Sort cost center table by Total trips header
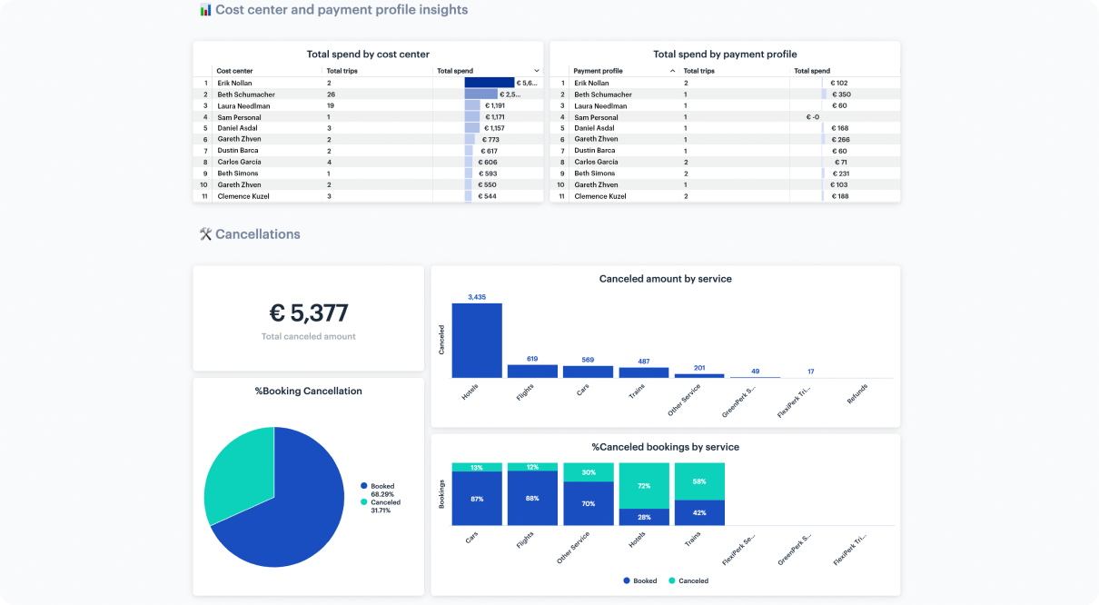The width and height of the screenshot is (1099, 605). [x=342, y=71]
